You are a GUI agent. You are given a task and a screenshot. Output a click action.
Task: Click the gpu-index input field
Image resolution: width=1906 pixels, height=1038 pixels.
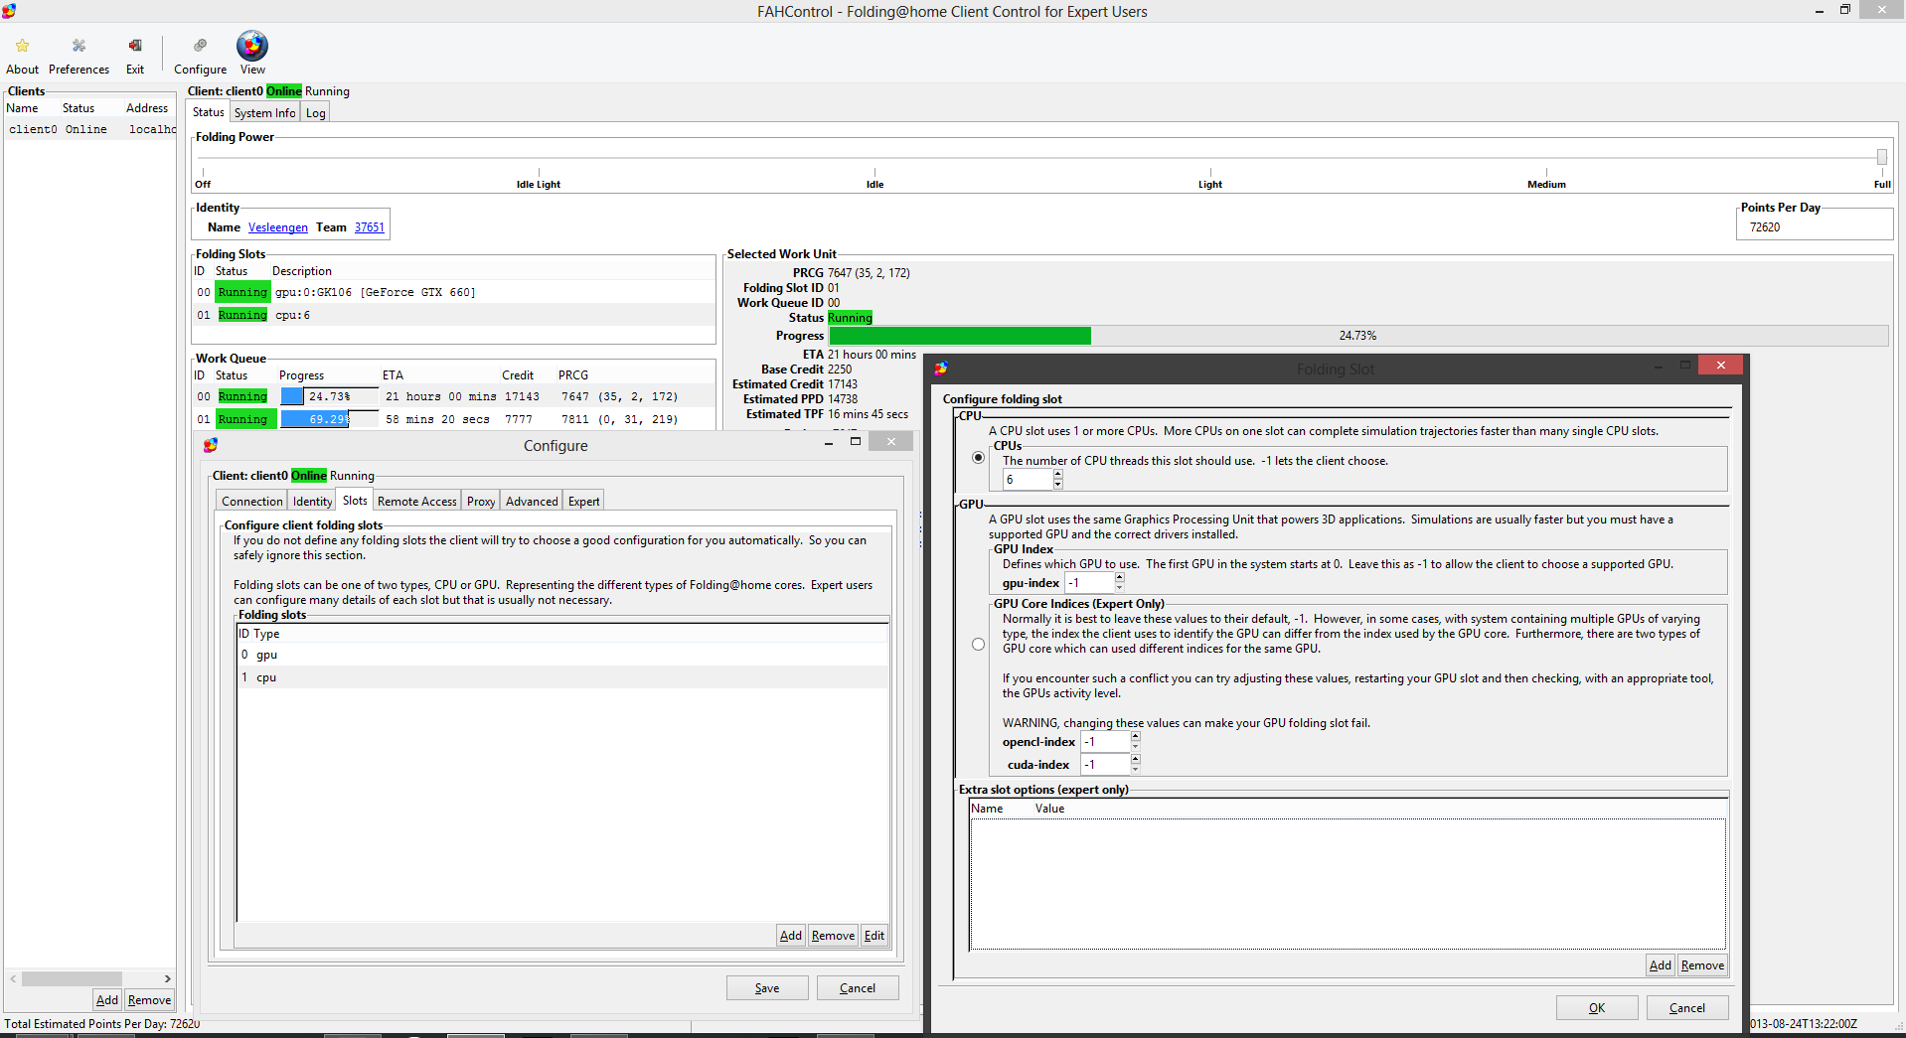click(1090, 583)
